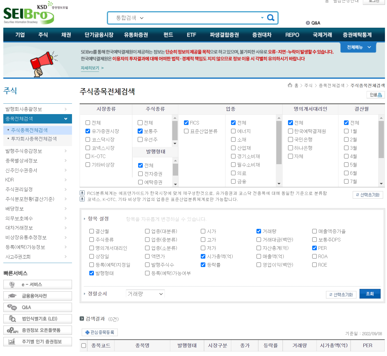Viewport: 387px width, 356px height.
Task: Click 선택초기화 reset button beside 조회
Action: pos(341,295)
